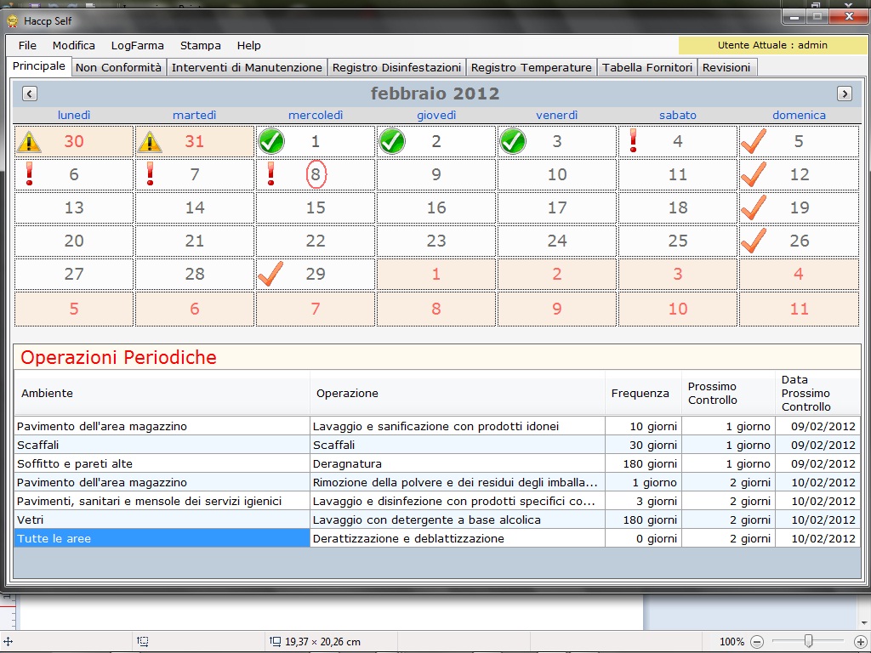Screen dimensions: 871x653
Task: Click the red exclamation mark on day 7
Action: click(x=151, y=173)
